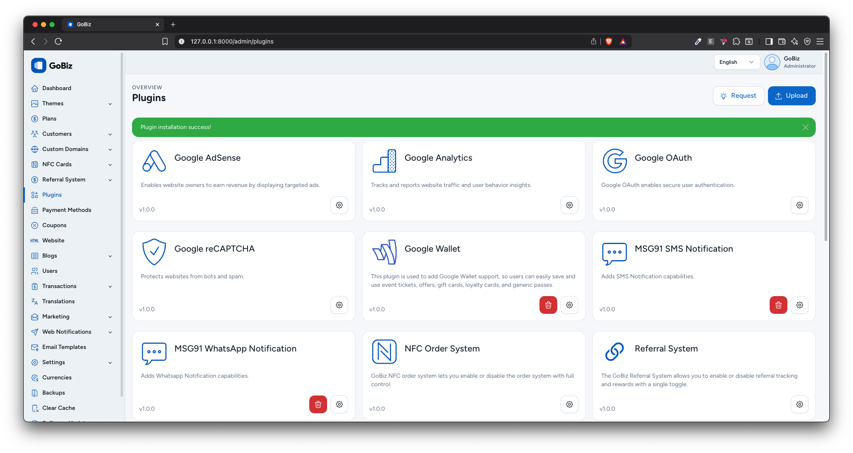Open NFC Order System settings gear

[x=569, y=404]
